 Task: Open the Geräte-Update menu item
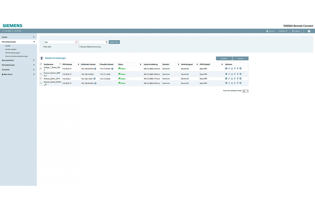pyautogui.click(x=11, y=49)
